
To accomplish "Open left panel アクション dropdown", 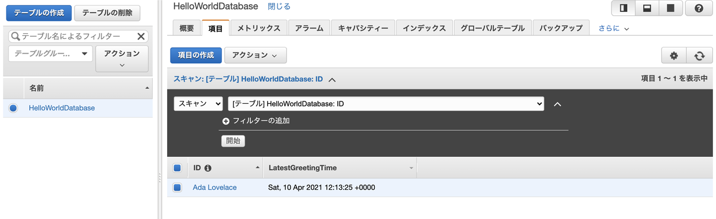I will 122,58.
